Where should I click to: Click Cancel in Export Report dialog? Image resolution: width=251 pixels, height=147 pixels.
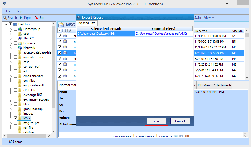click(x=180, y=121)
